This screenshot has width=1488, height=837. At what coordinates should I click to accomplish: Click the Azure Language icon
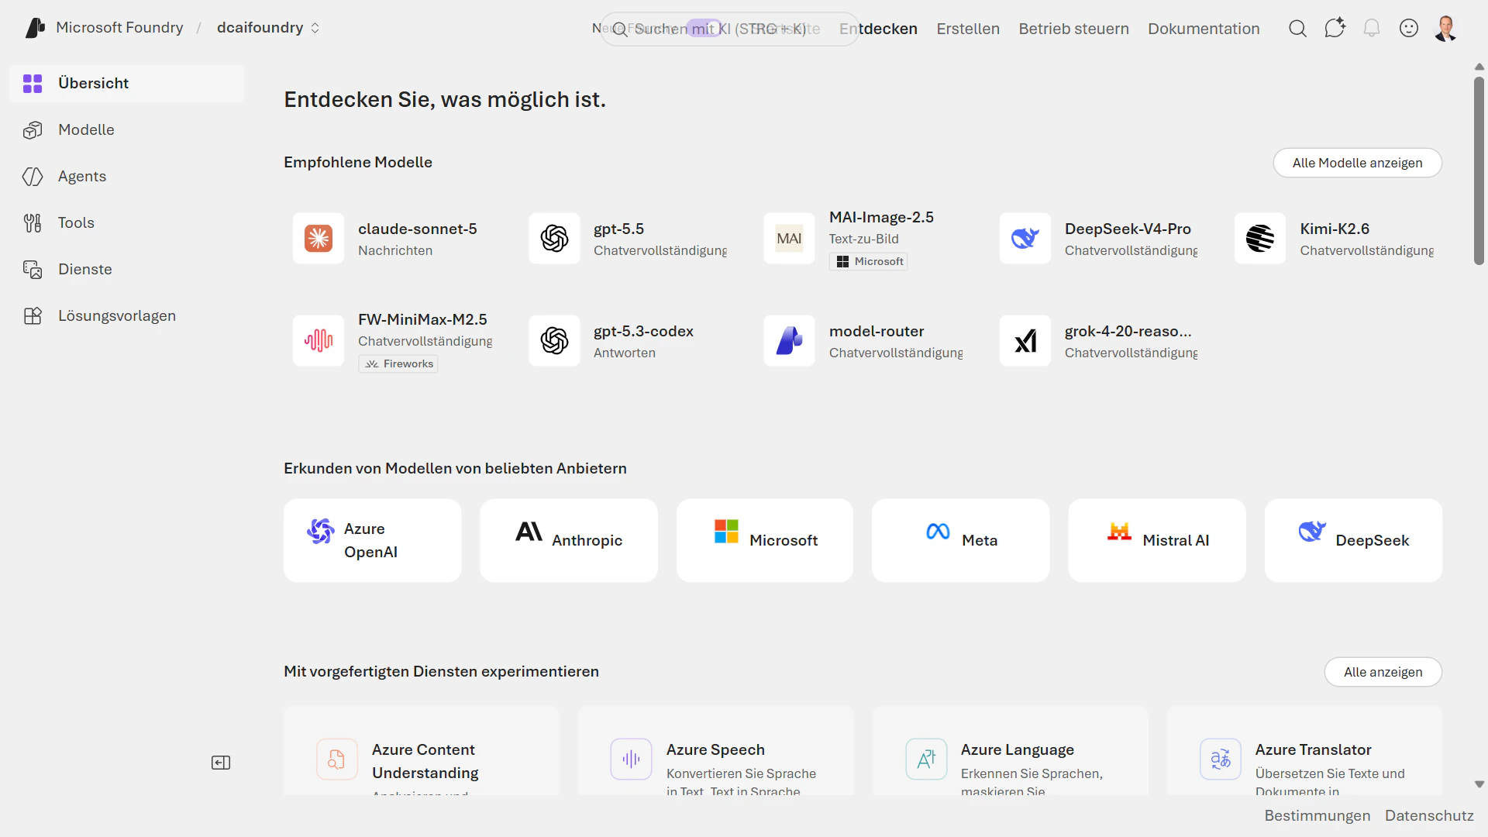point(926,759)
